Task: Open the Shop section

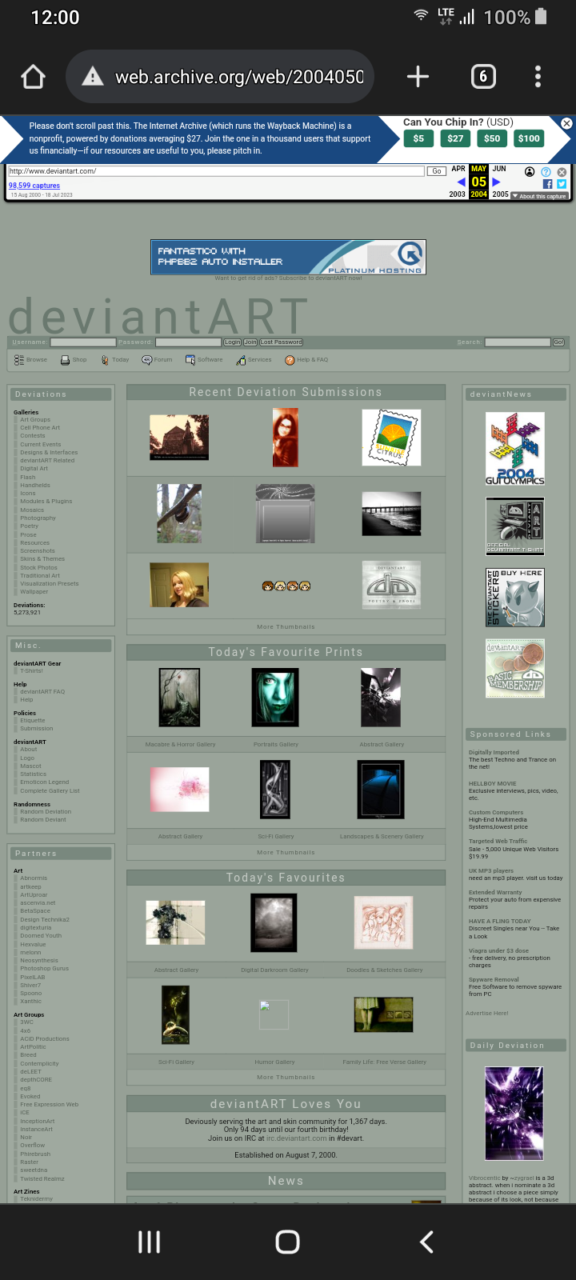Action: click(74, 360)
